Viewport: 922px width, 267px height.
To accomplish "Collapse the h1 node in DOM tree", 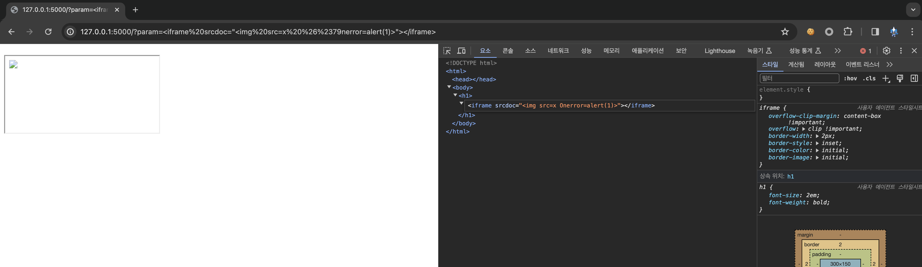I will pyautogui.click(x=455, y=95).
